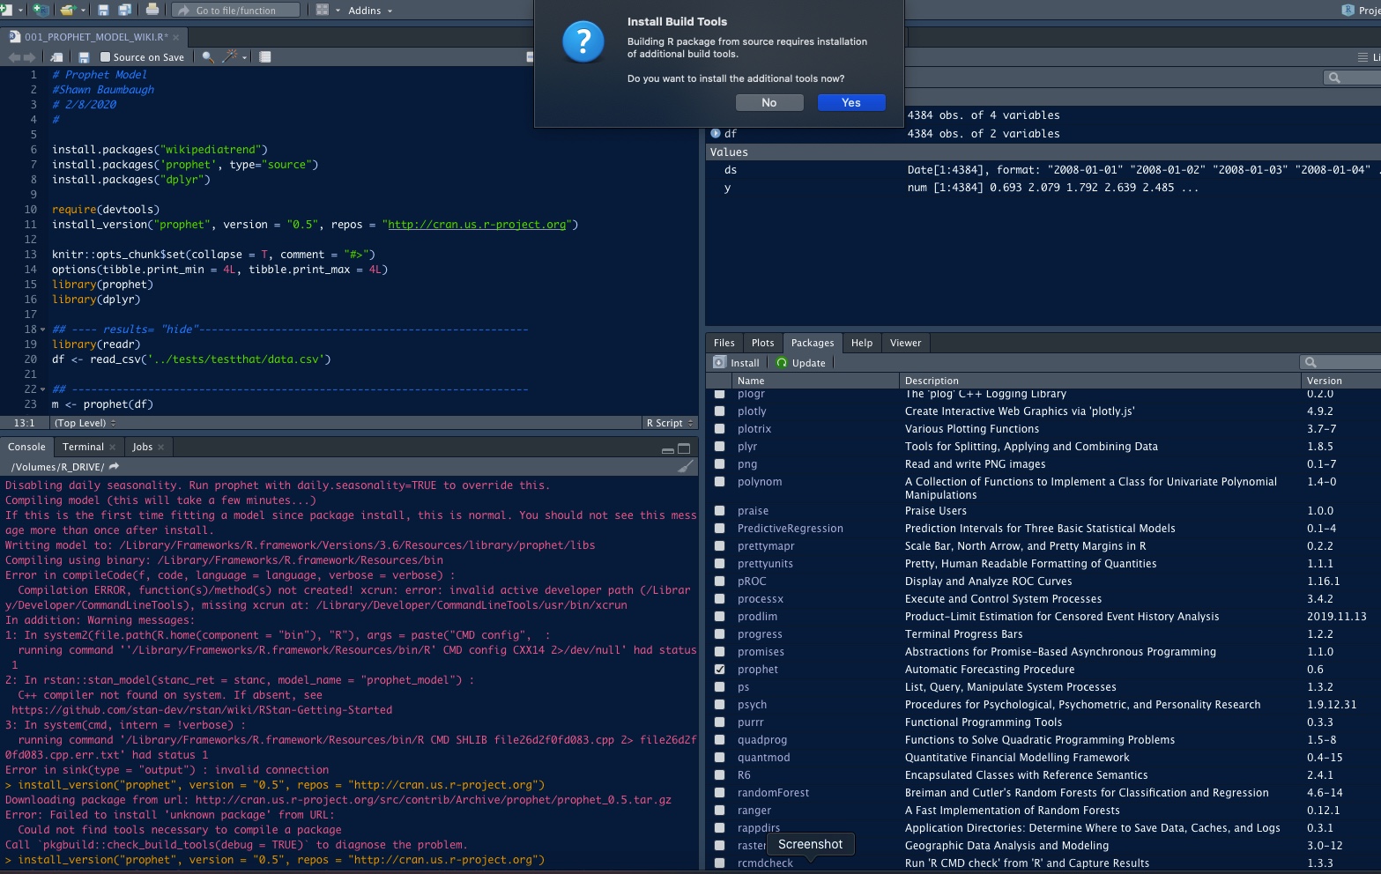Viewport: 1381px width, 874px height.
Task: Load the randomForest package checkbox
Action: click(x=720, y=792)
